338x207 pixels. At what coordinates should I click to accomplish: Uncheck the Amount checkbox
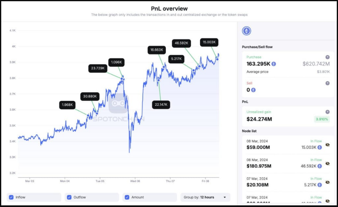(126, 197)
